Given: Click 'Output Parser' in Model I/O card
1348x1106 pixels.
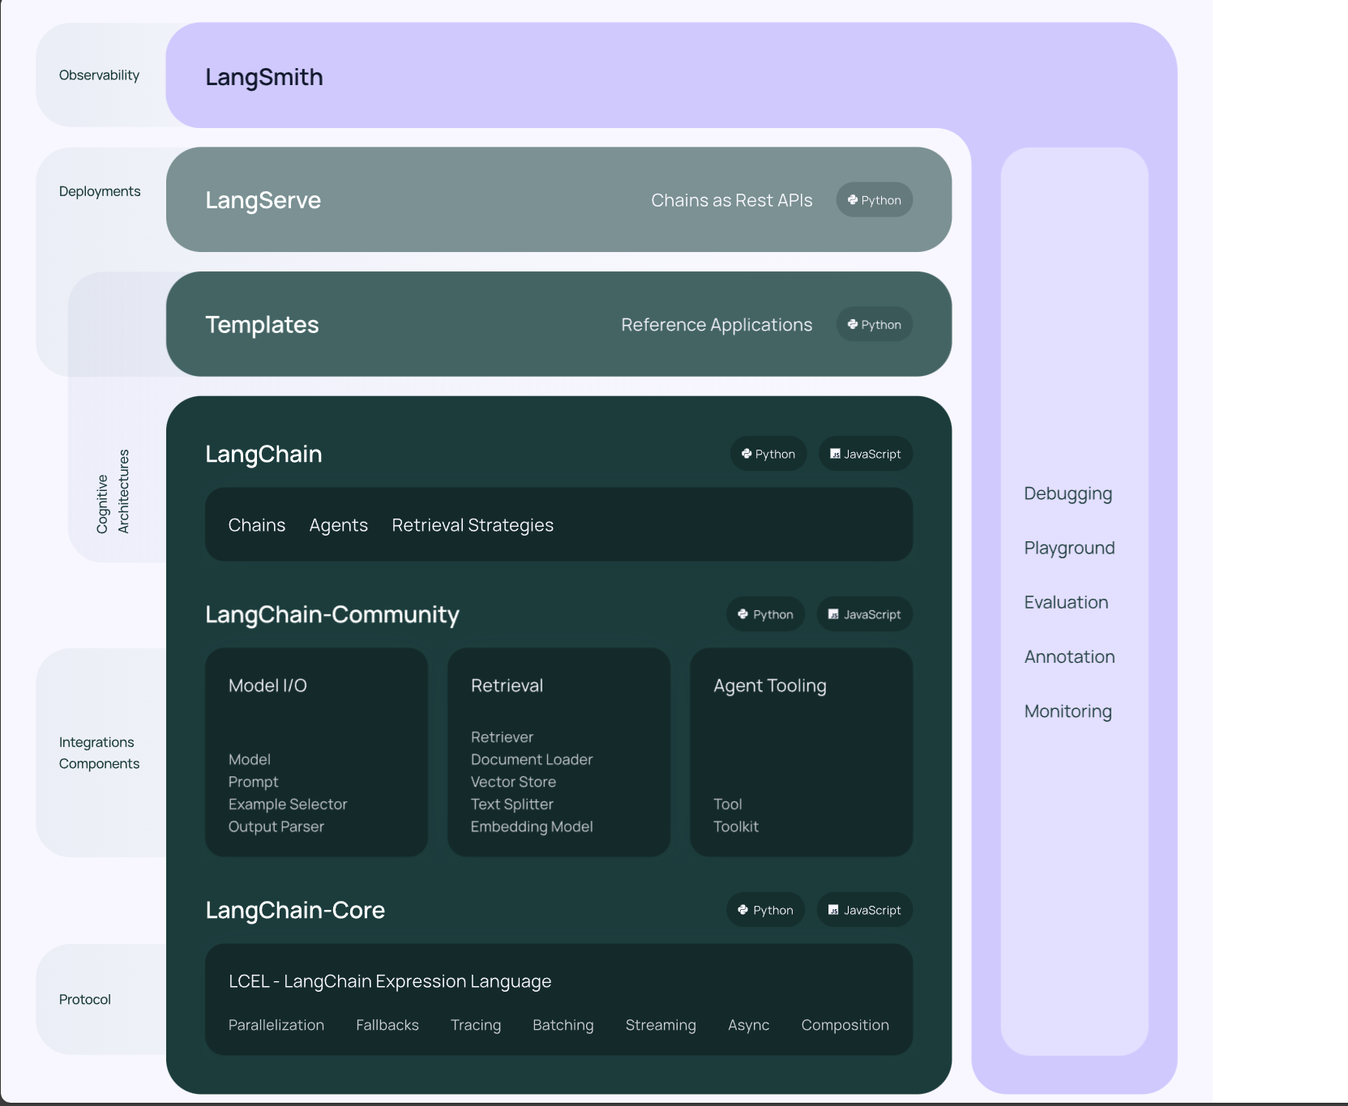Looking at the screenshot, I should click(x=276, y=826).
